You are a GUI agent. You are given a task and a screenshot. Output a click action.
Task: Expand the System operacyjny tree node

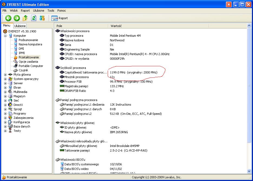[5, 79]
